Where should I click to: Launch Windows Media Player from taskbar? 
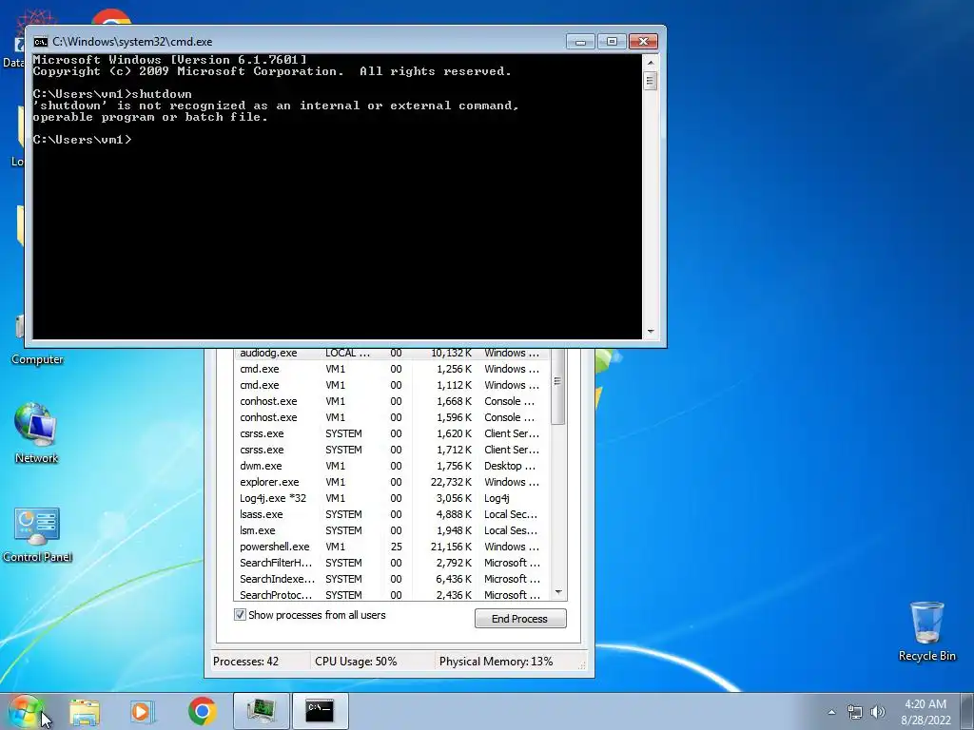[143, 711]
